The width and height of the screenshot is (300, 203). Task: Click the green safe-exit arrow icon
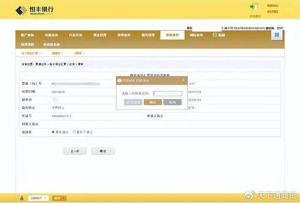254,7
